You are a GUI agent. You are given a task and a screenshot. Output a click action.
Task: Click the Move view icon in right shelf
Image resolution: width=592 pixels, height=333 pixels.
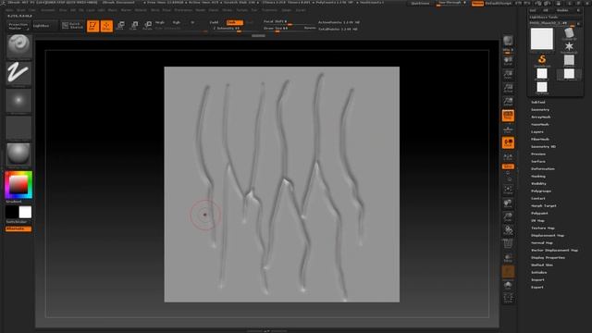(508, 203)
